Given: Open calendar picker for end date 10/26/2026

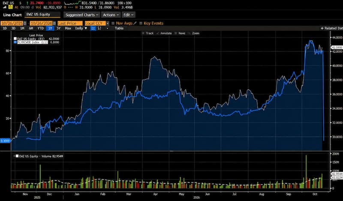Looking at the screenshot, I should (x=54, y=24).
